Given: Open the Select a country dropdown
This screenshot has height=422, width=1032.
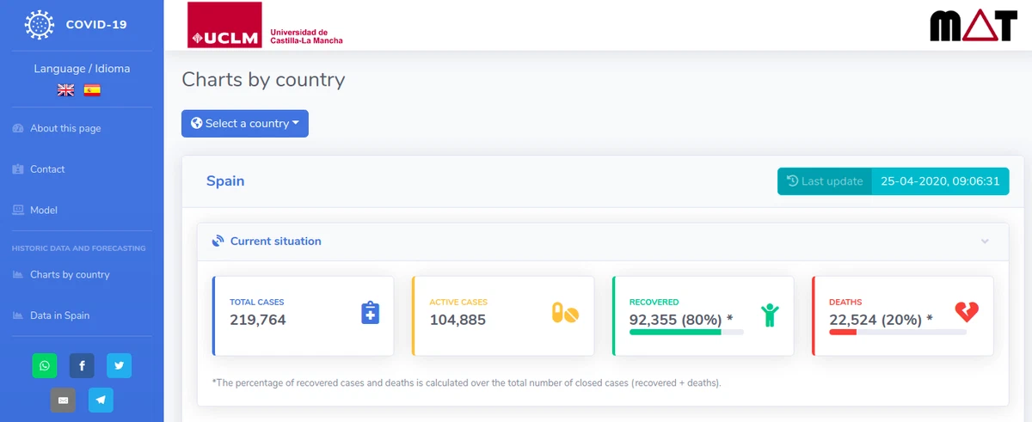Looking at the screenshot, I should (x=245, y=124).
